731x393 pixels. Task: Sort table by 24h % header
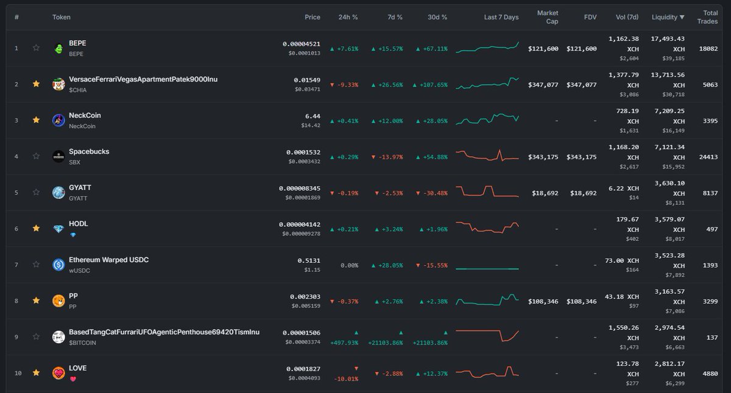click(349, 17)
